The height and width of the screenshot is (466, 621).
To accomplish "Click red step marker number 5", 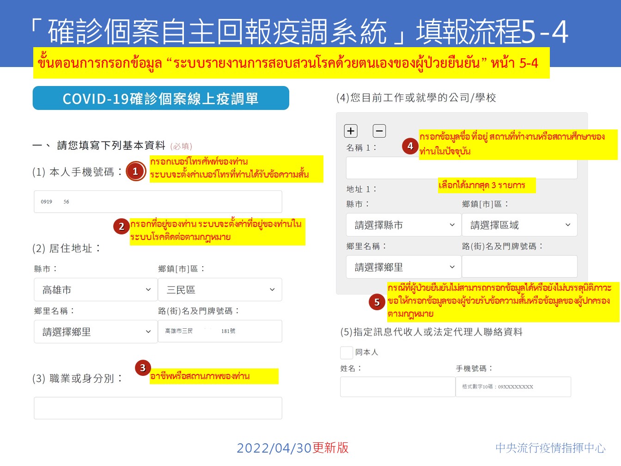I will [x=377, y=302].
